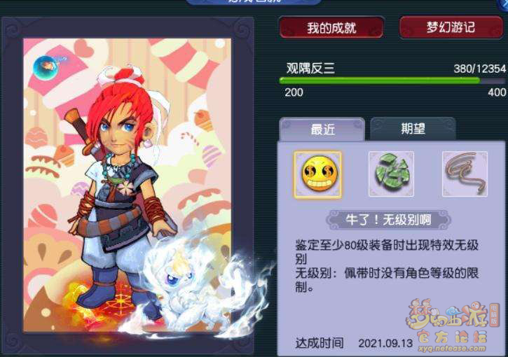Open the 梦幻游记 button

pyautogui.click(x=451, y=27)
